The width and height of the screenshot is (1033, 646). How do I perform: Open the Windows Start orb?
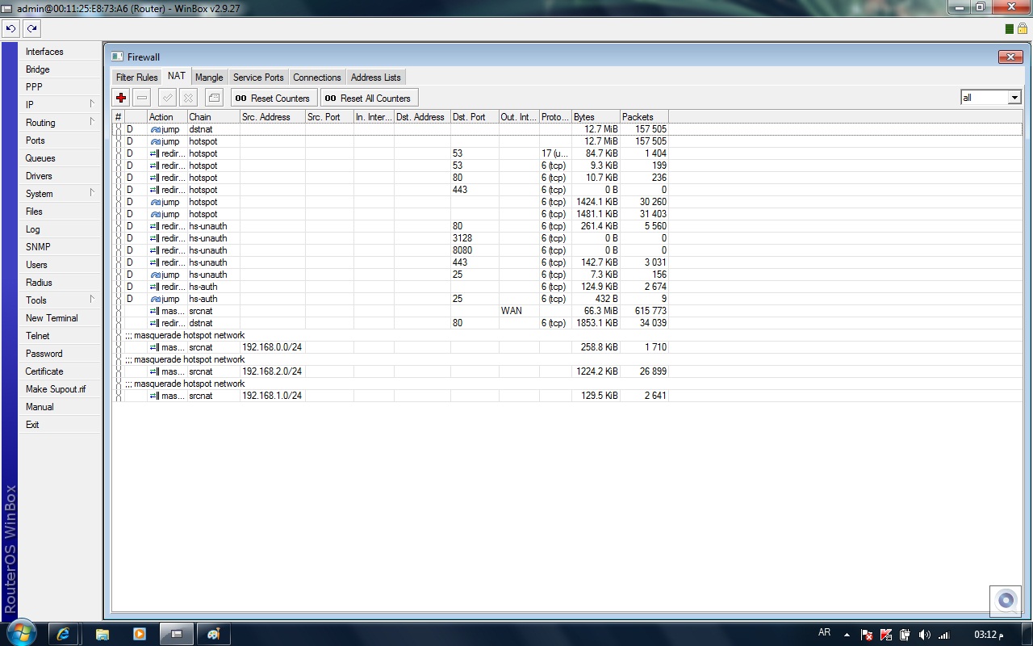pos(20,633)
